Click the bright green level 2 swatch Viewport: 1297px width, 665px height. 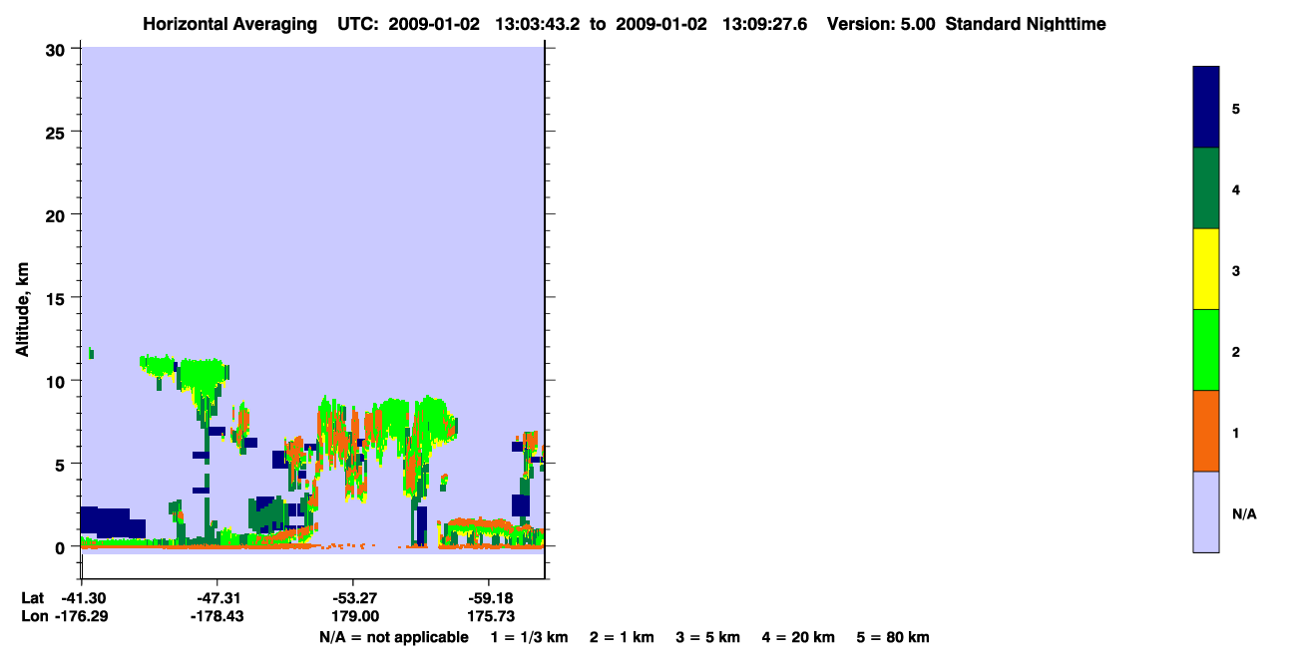1206,350
